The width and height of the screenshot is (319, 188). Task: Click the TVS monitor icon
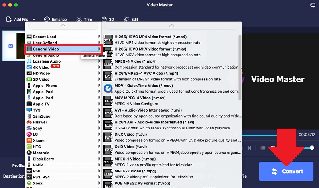29,110
